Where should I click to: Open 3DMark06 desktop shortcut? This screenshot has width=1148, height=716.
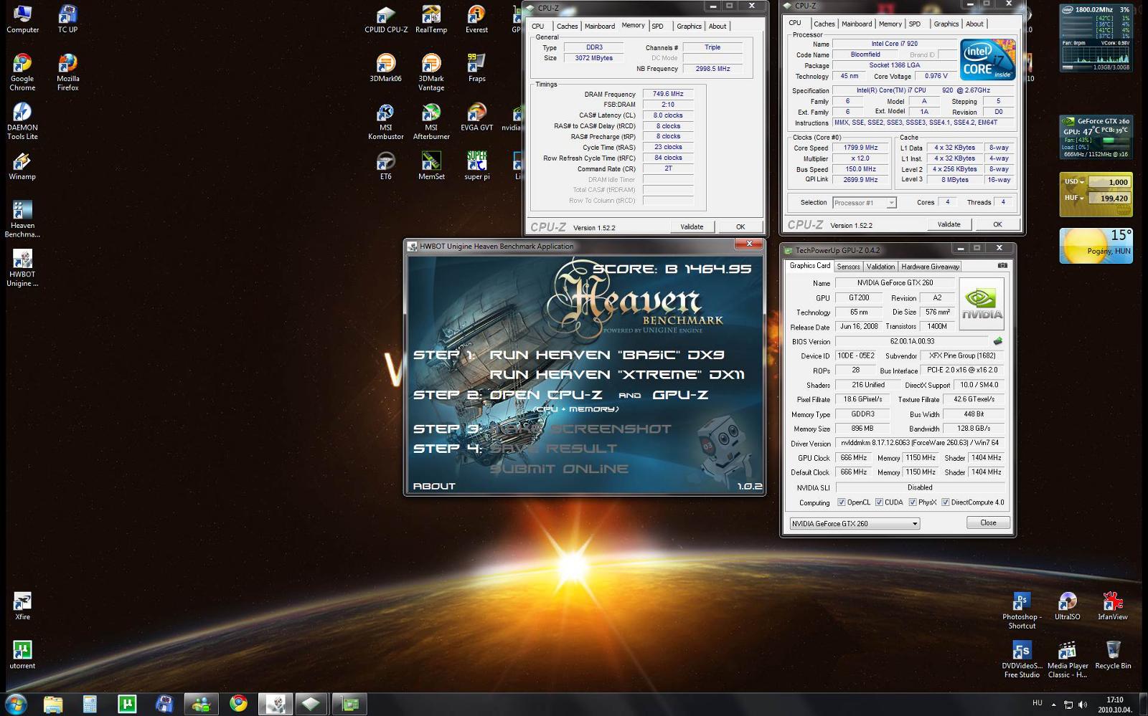[386, 68]
